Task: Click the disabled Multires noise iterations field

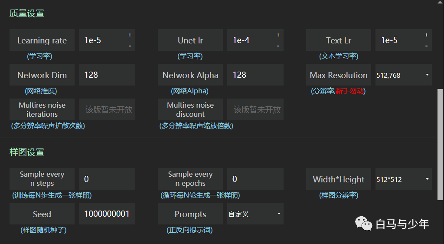Action: [107, 109]
